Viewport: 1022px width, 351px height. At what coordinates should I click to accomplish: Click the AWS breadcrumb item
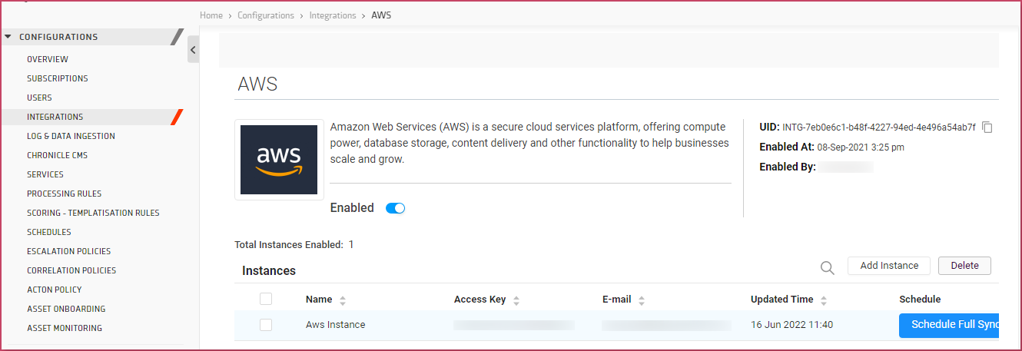click(x=381, y=15)
